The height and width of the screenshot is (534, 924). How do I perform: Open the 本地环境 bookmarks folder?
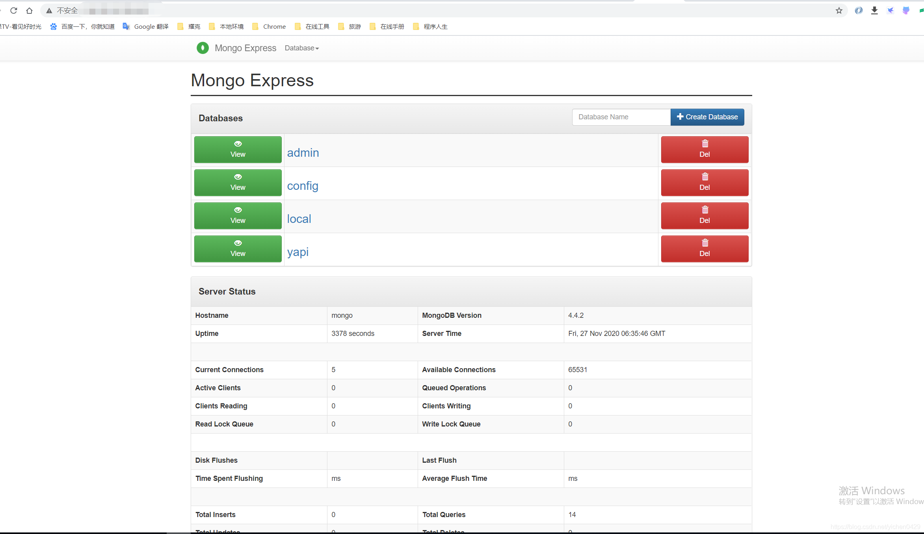pyautogui.click(x=226, y=26)
